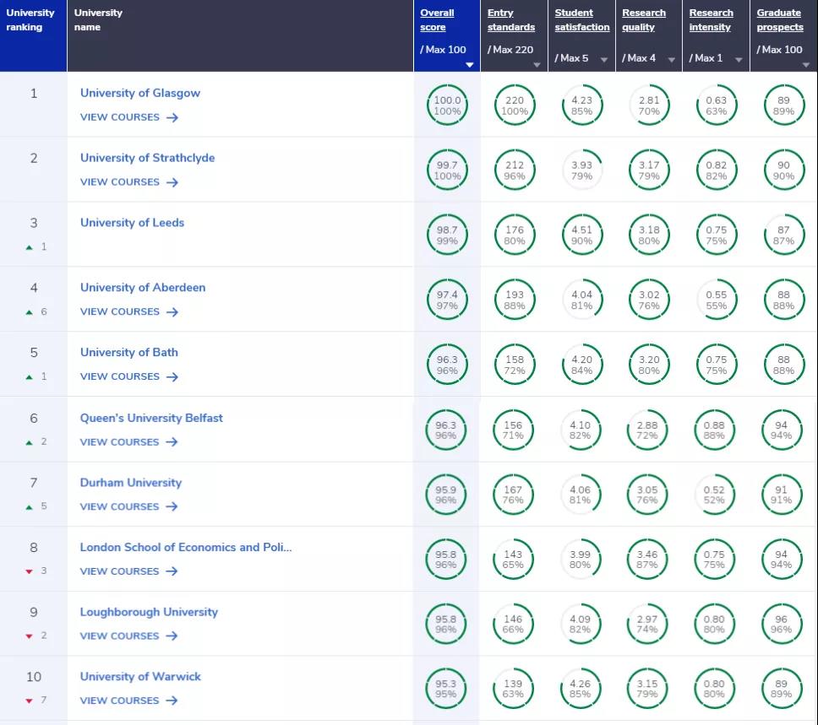Expand the Research quality sort arrow

[671, 60]
